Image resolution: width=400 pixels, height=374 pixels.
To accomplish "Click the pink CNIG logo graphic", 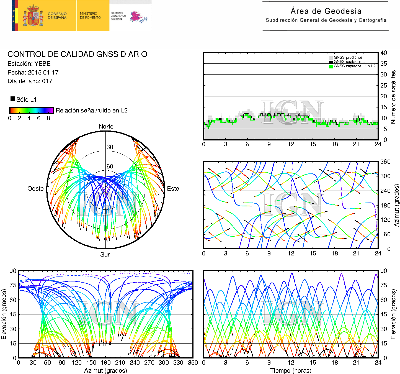I will click(x=138, y=17).
